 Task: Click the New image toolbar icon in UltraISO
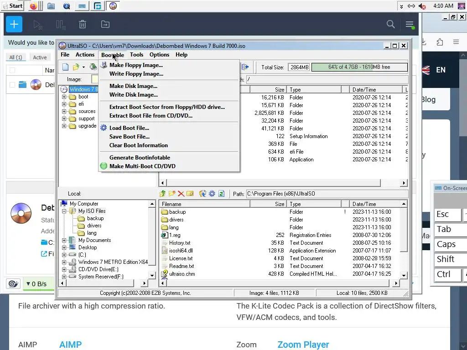tap(66, 67)
